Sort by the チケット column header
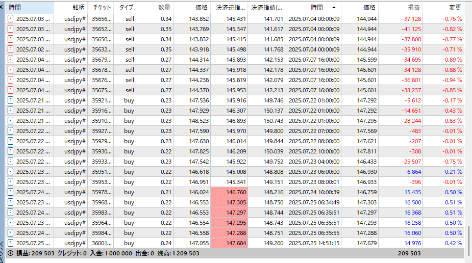Image resolution: width=472 pixels, height=263 pixels. click(x=101, y=8)
